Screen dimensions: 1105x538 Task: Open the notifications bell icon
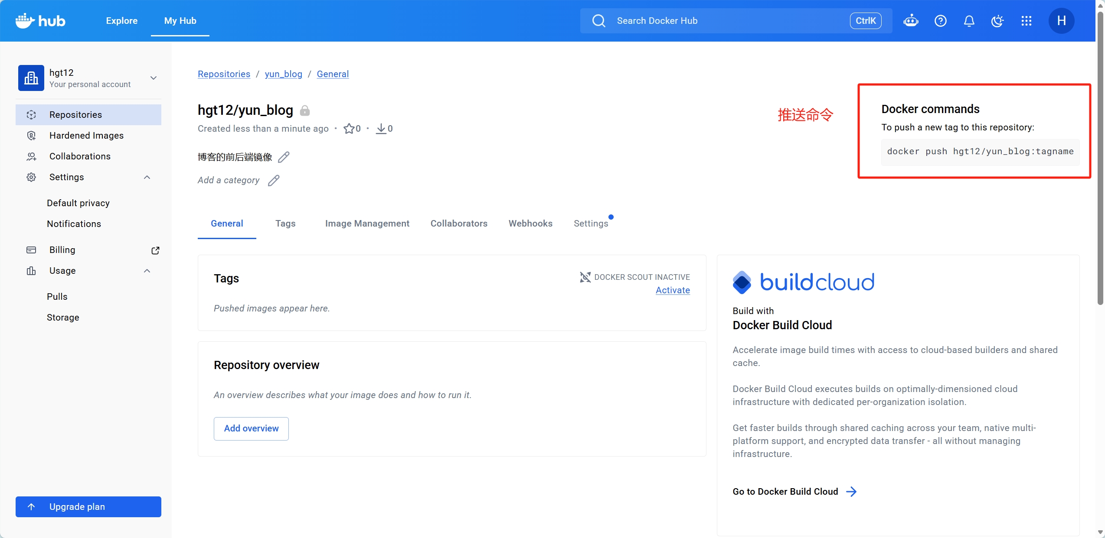[x=969, y=21]
